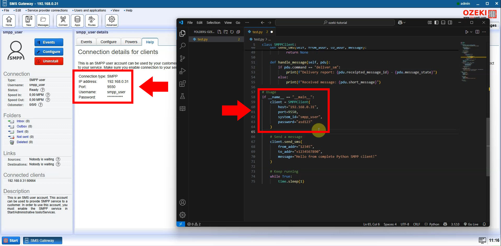Open Messages toolbar icon in SMS Gateway

(43, 21)
